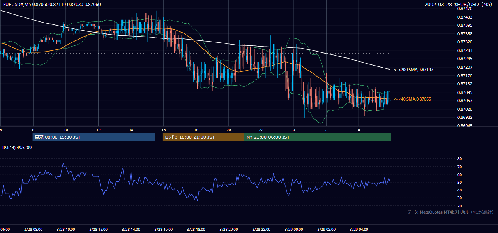Click the RSI 60 level label

click(x=459, y=174)
